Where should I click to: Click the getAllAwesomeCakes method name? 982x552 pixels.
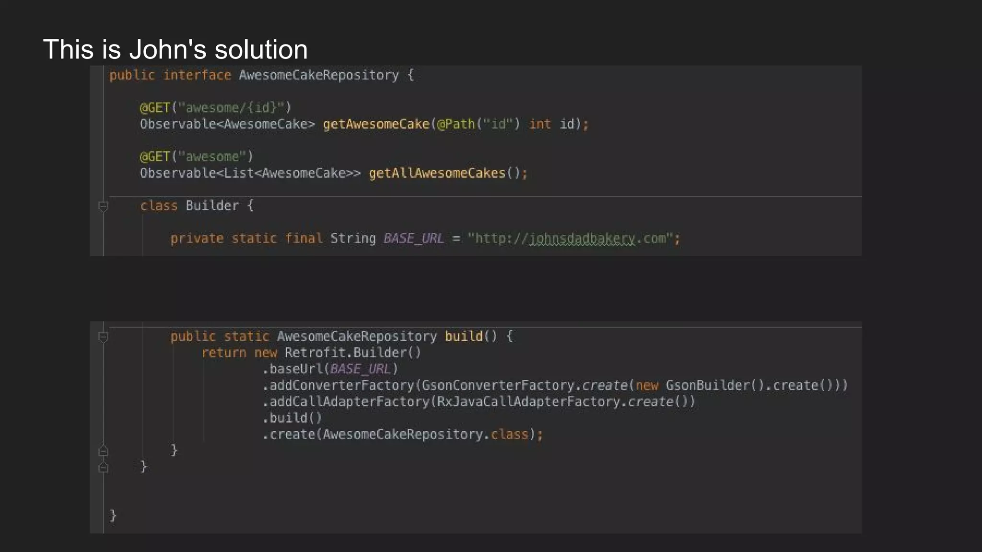[x=437, y=173]
